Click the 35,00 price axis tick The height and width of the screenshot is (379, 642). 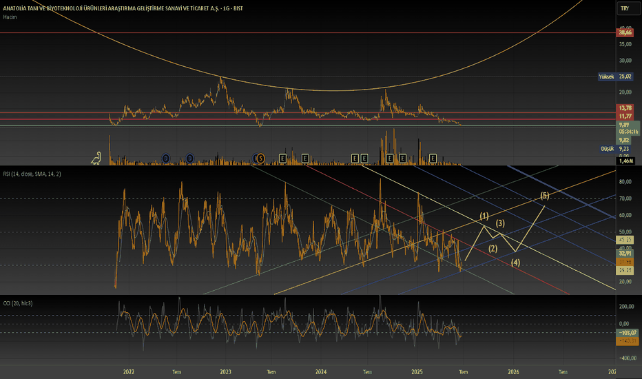(625, 44)
